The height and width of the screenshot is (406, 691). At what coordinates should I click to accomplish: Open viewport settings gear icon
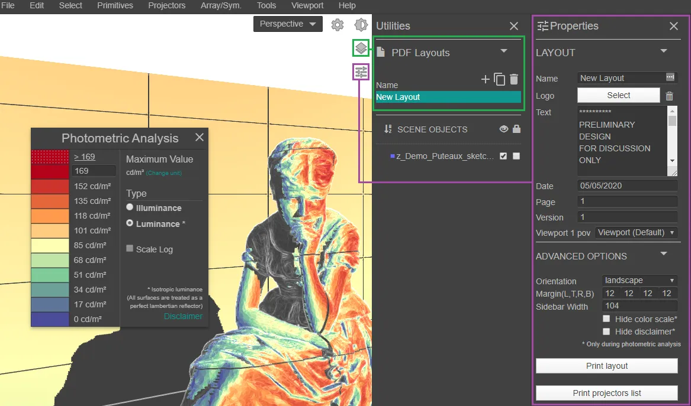click(x=338, y=25)
